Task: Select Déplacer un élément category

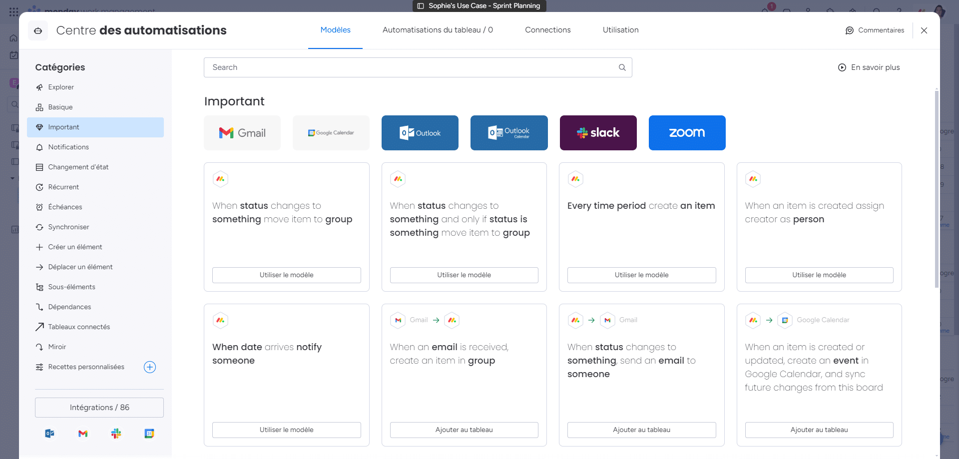Action: [95, 267]
